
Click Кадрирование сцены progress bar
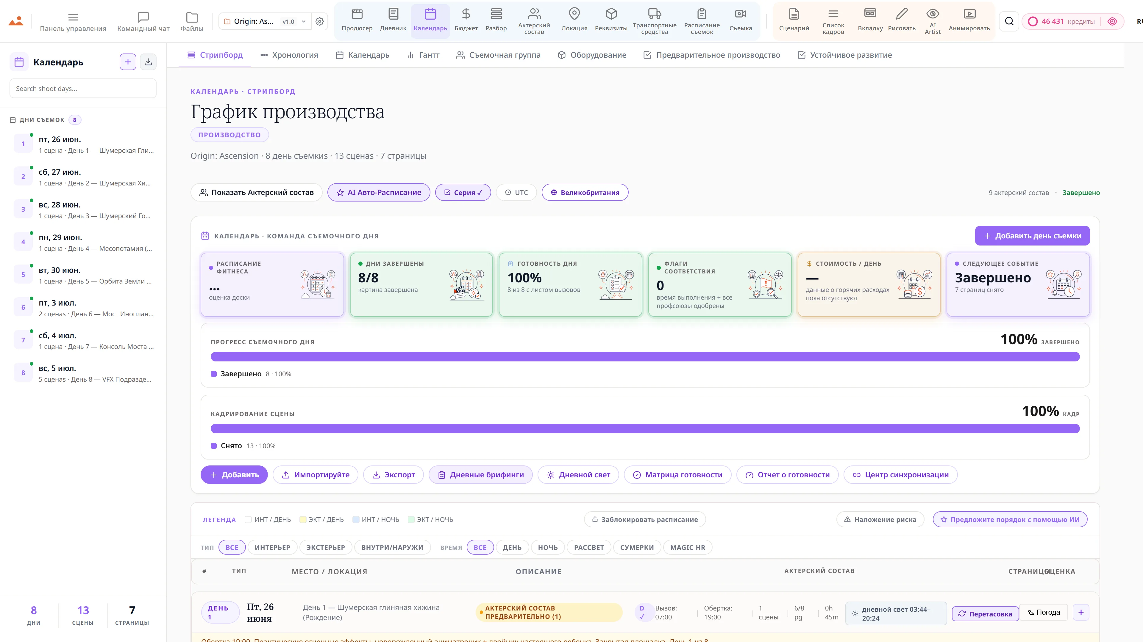[645, 428]
